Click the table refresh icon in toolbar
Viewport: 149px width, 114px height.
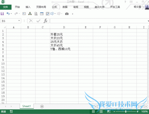[48, 14]
